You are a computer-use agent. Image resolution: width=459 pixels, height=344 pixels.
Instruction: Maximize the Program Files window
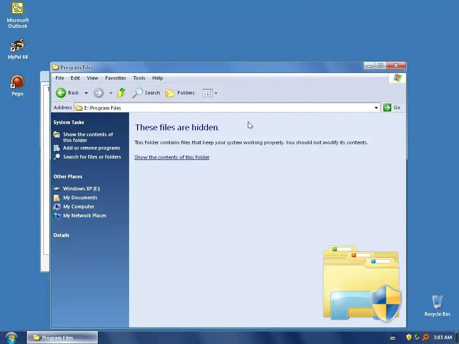(381, 66)
